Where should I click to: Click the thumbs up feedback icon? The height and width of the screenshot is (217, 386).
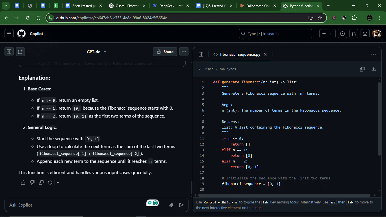[23, 183]
